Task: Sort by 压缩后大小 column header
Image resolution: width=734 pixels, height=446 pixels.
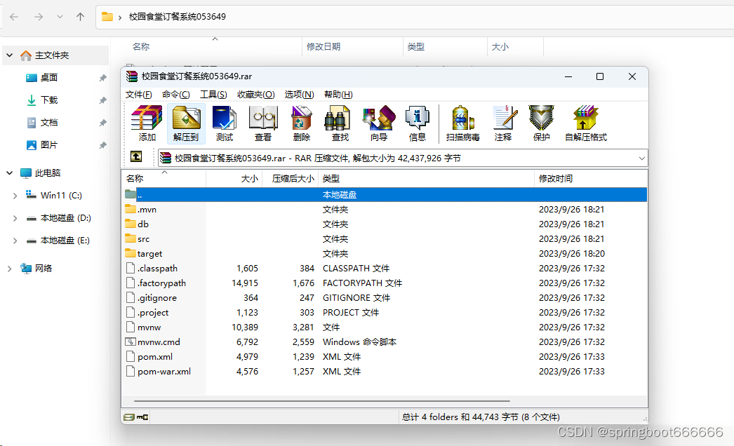Action: [x=291, y=178]
